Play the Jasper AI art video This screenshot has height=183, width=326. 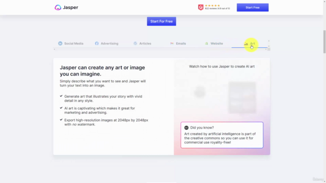[222, 95]
